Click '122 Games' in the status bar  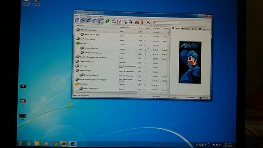click(191, 97)
